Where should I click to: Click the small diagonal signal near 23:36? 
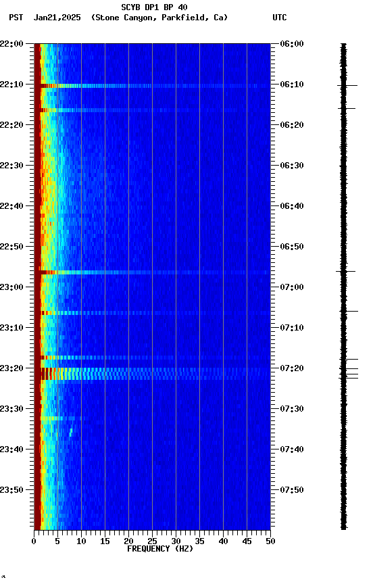click(71, 433)
